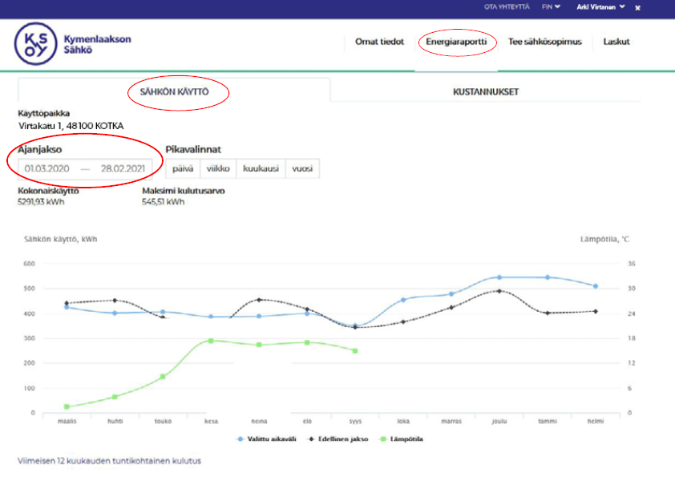Click the green temperature point for syys

[355, 351]
